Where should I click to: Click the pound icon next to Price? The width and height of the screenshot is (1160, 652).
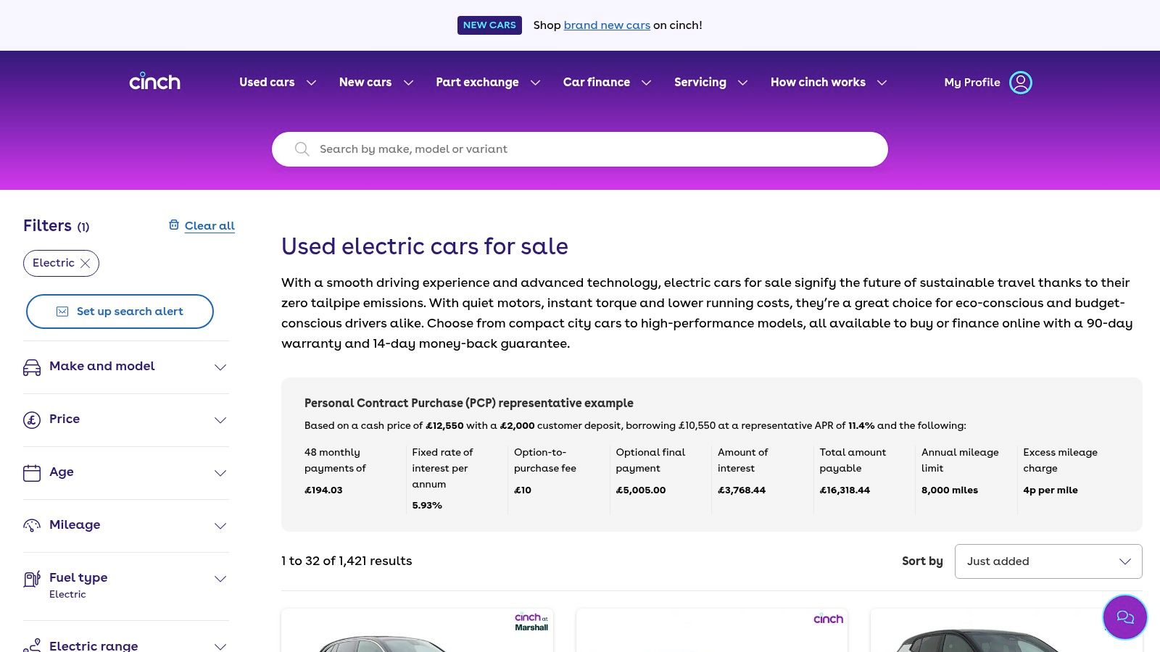tap(32, 420)
